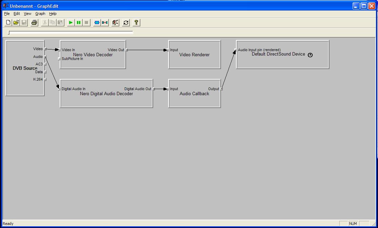Click the clock icon on DirectSound Device
Screen dimensions: 378x228
pos(310,55)
